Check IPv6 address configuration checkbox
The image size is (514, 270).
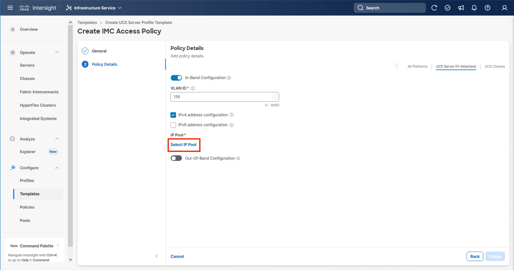click(x=173, y=125)
